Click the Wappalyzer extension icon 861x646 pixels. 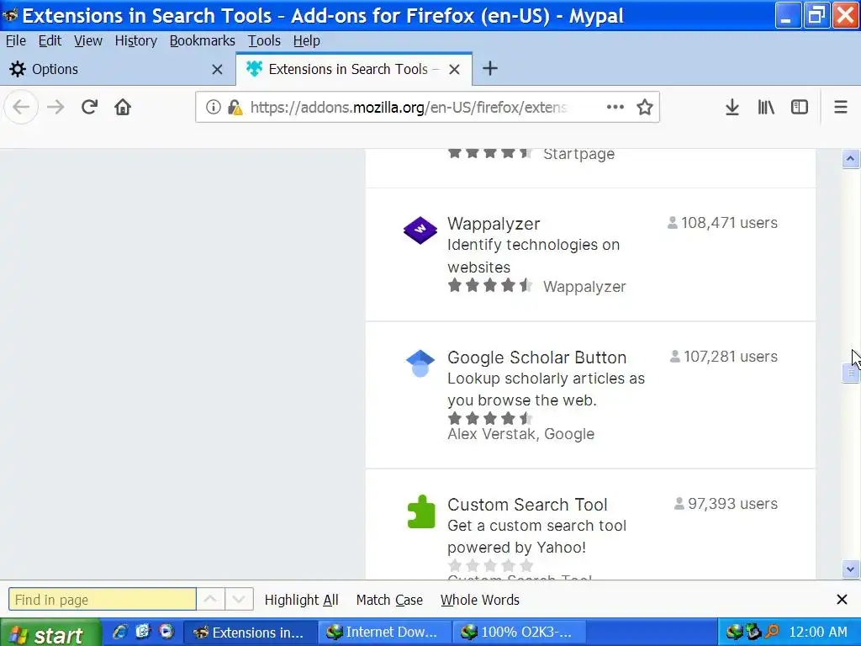click(420, 230)
